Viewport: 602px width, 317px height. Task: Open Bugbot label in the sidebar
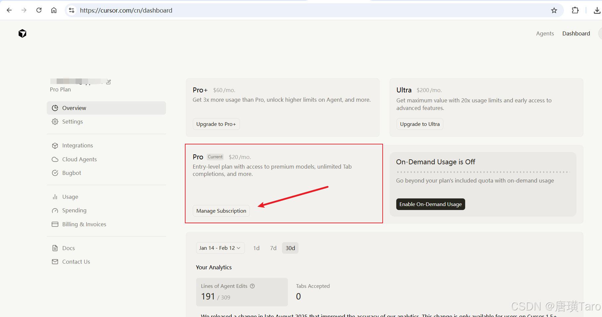[x=72, y=173]
